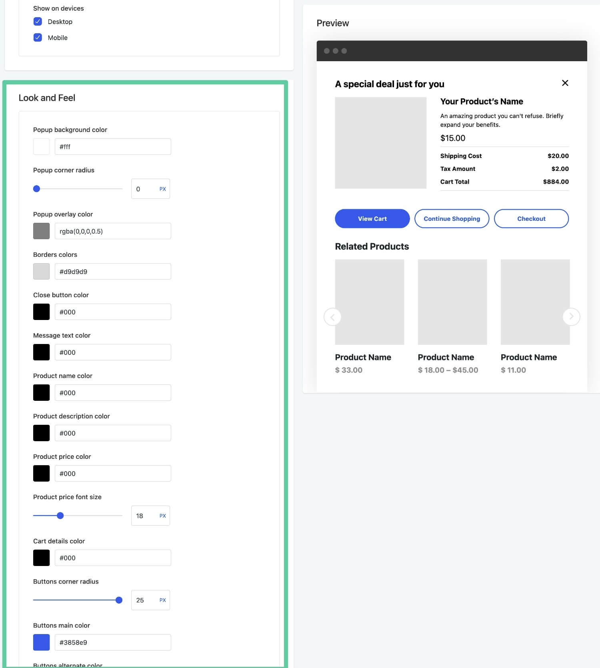Click 'A special deal just for you' heading
Viewport: 600px width, 668px height.
(390, 84)
